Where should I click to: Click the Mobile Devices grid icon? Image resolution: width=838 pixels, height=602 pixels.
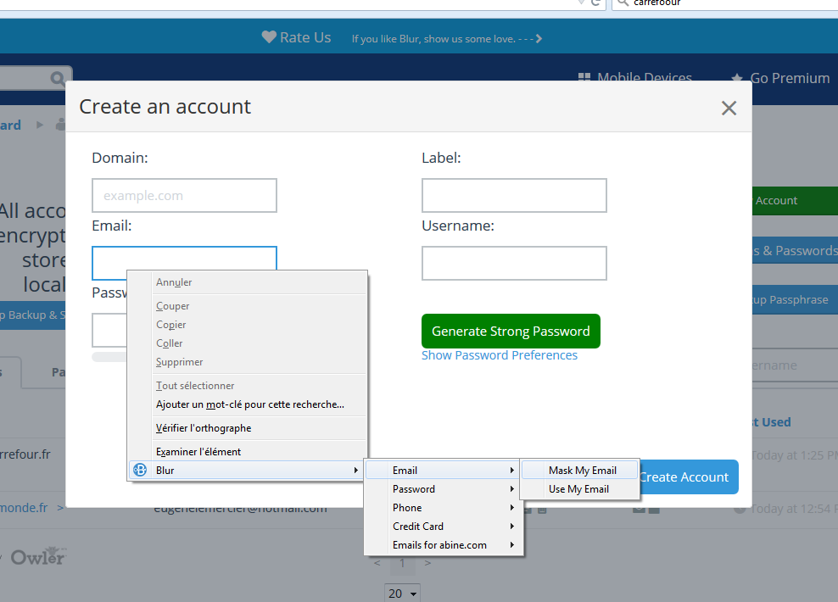(584, 78)
